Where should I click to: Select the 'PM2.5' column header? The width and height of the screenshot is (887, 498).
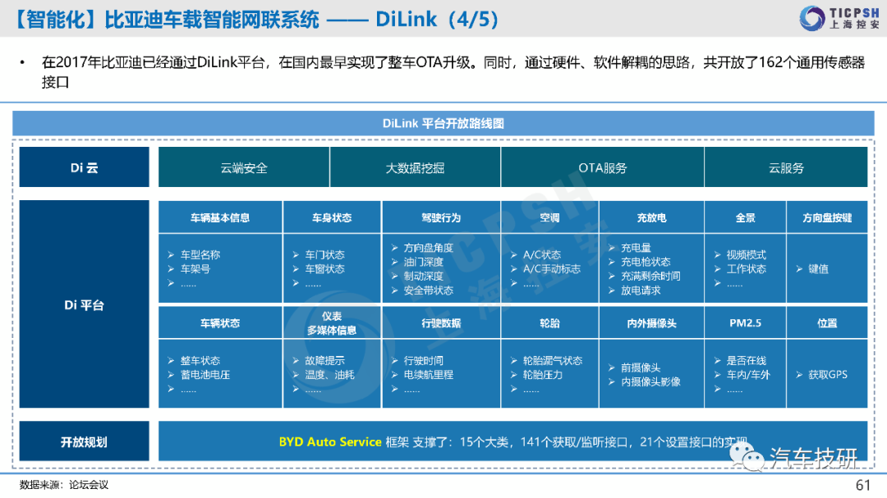click(745, 322)
